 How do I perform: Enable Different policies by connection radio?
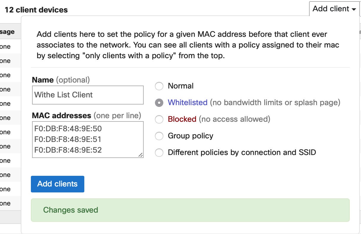click(x=159, y=153)
